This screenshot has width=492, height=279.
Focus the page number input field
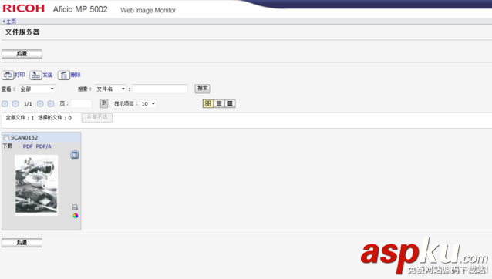81,103
